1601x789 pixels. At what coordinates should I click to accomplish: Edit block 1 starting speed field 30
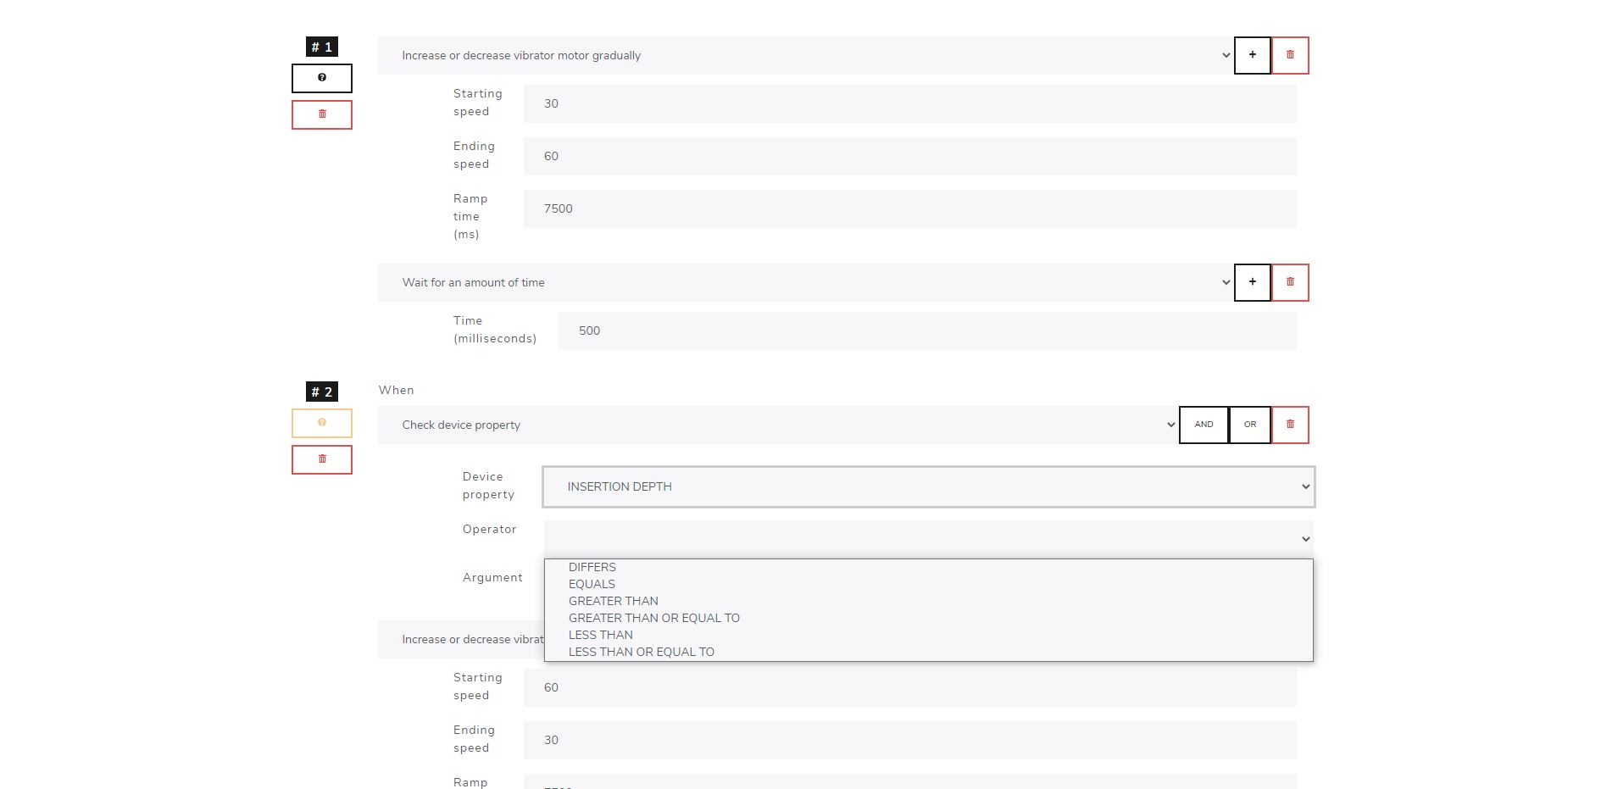tap(909, 103)
